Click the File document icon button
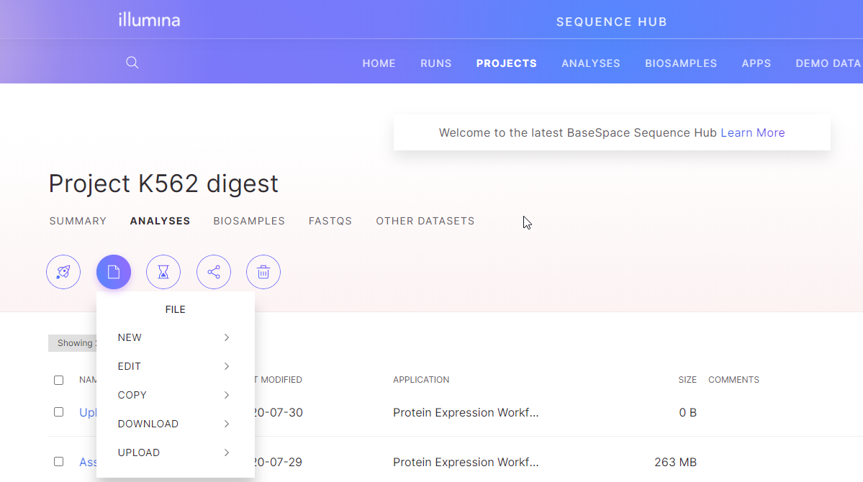 click(114, 272)
